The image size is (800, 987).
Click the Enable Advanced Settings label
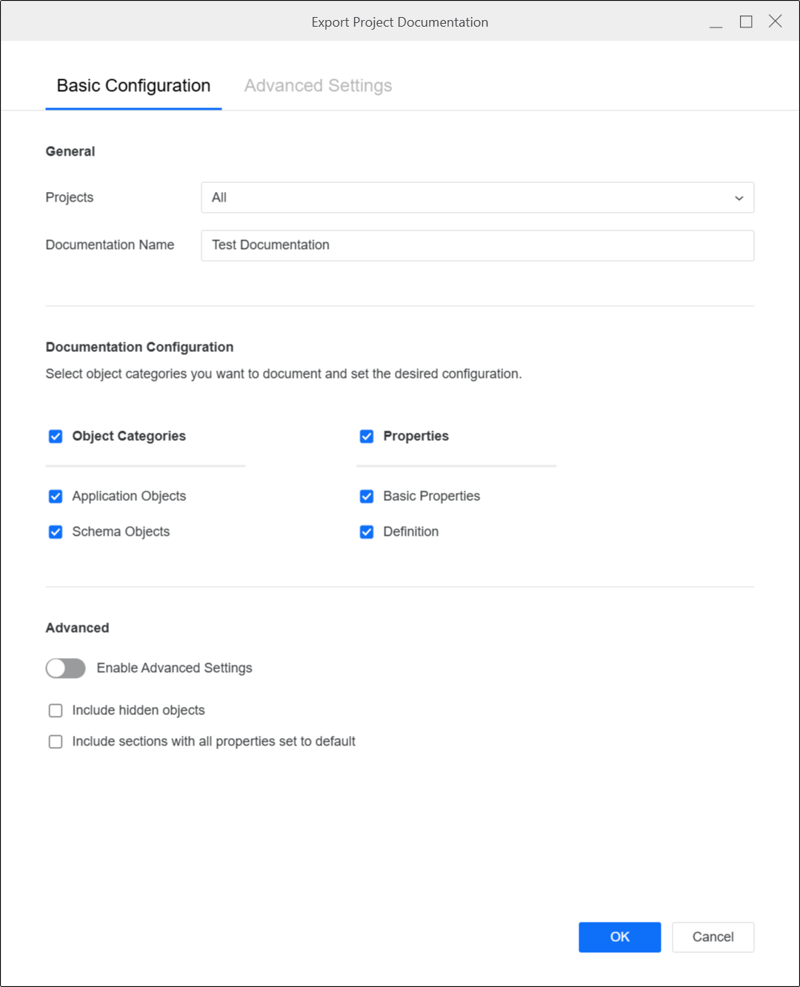[x=174, y=668]
